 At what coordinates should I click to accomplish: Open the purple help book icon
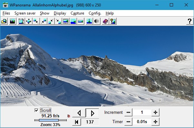point(105,21)
